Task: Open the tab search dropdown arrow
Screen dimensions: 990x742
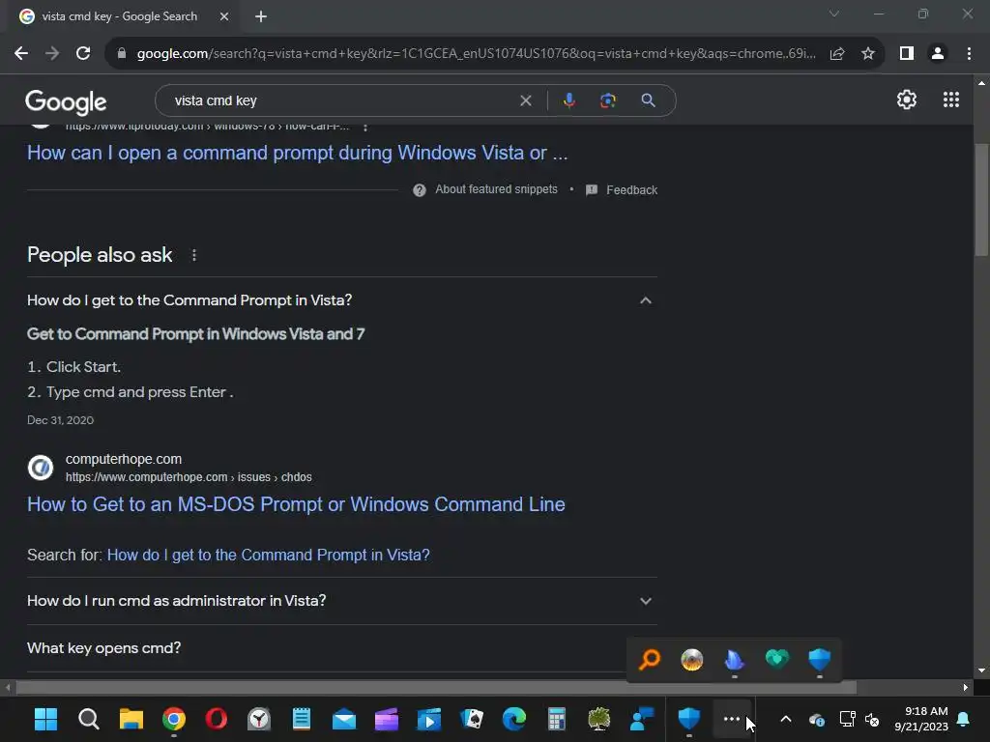Action: tap(834, 14)
